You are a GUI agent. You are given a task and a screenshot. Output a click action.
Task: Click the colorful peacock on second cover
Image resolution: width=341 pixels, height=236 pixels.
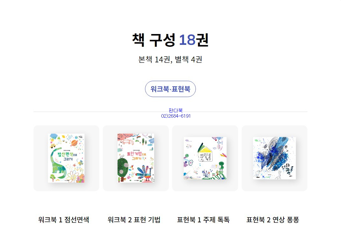coord(144,173)
